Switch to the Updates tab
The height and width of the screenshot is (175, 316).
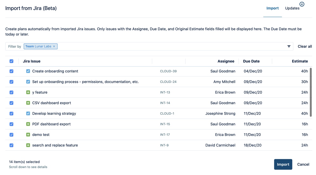pyautogui.click(x=292, y=8)
